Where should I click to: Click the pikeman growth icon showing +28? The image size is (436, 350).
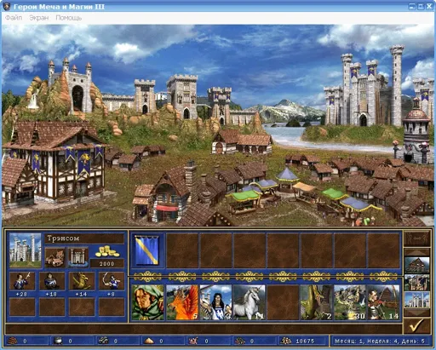[22, 281]
